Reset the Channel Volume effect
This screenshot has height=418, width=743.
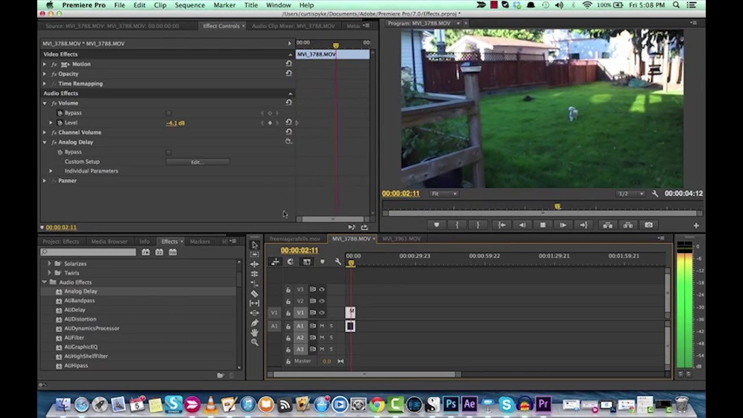point(288,132)
